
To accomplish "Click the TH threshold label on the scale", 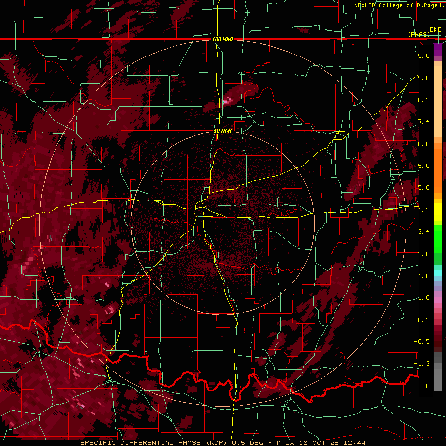I will pos(426,386).
